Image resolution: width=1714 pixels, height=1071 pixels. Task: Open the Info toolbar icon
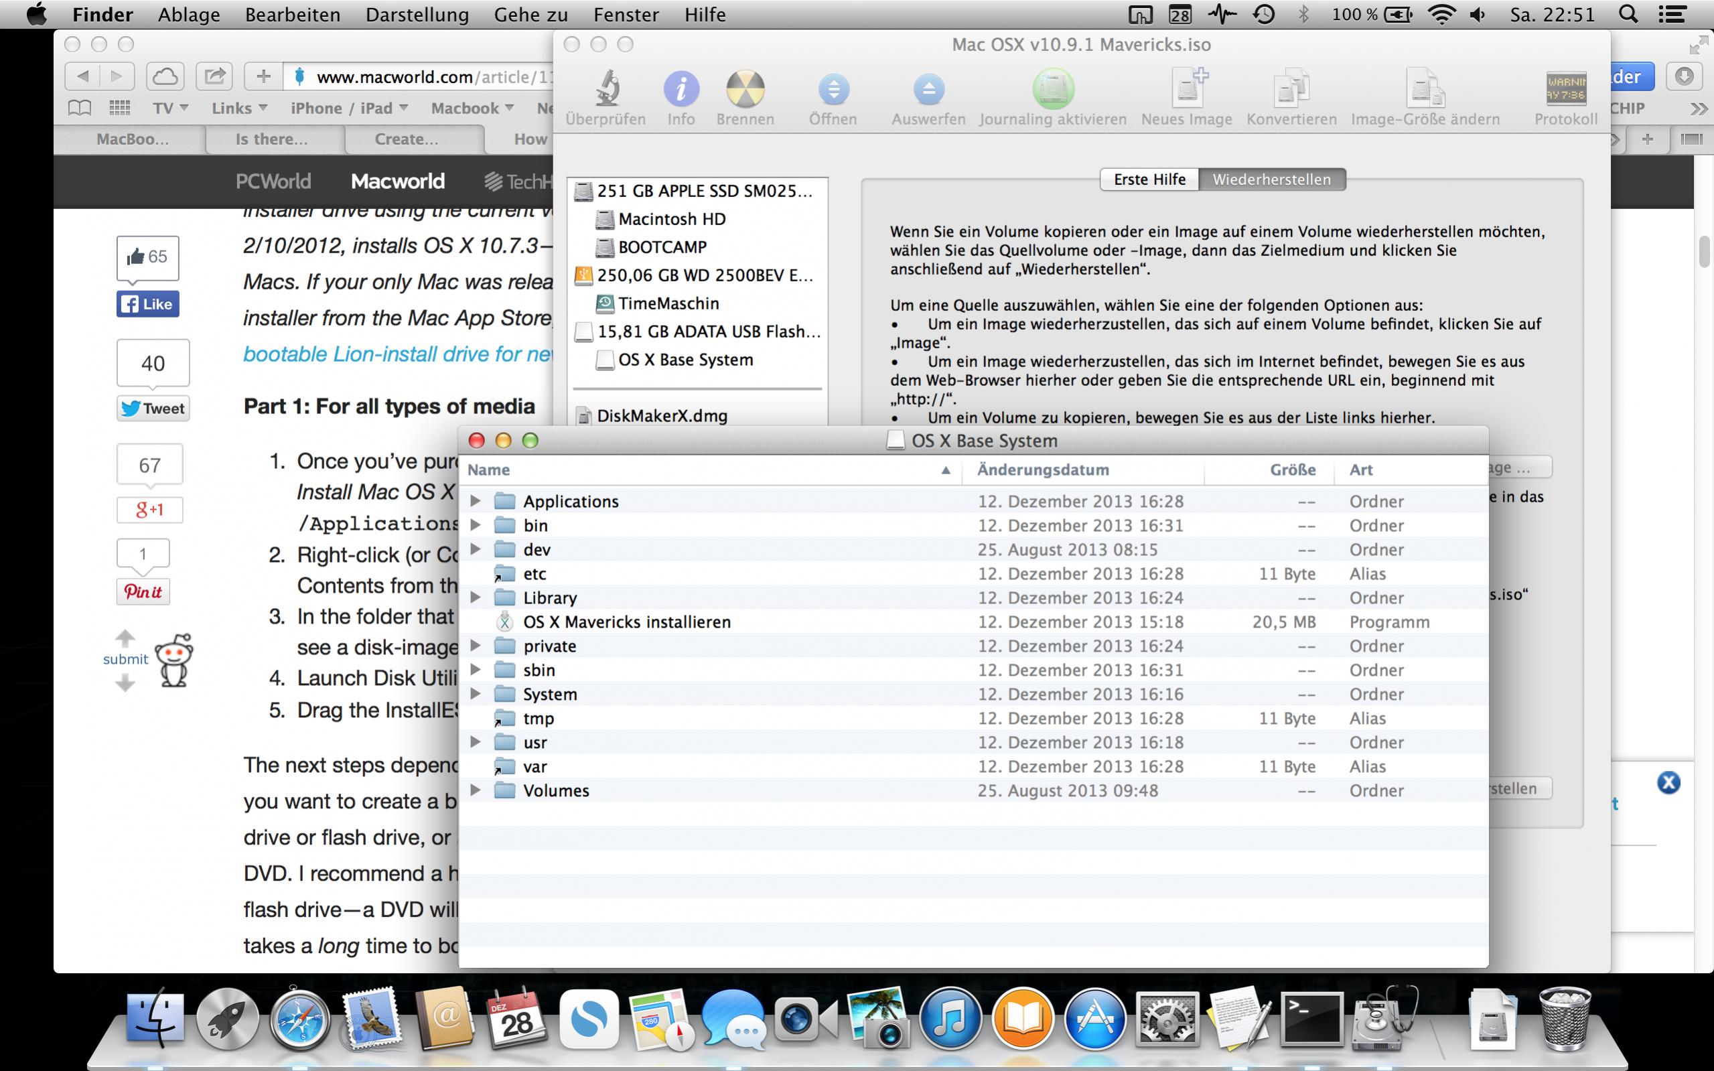click(681, 90)
